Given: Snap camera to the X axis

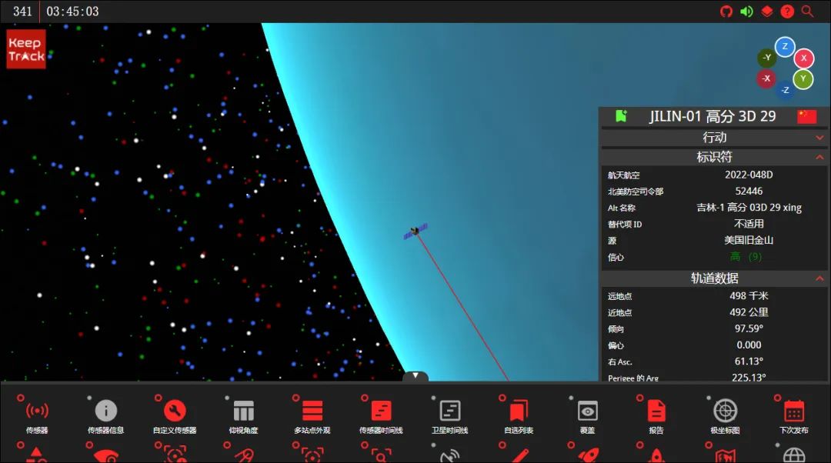Looking at the screenshot, I should (x=804, y=58).
